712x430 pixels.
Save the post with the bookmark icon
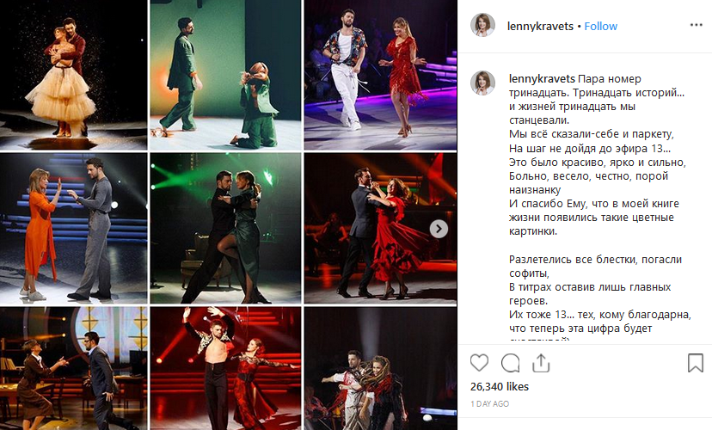point(695,363)
